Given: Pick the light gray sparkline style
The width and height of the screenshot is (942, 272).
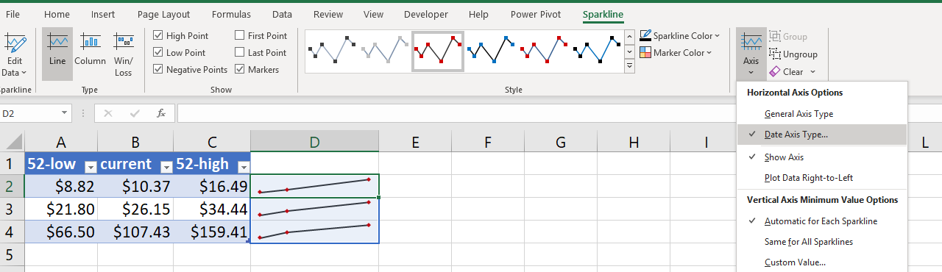Looking at the screenshot, I should point(385,51).
